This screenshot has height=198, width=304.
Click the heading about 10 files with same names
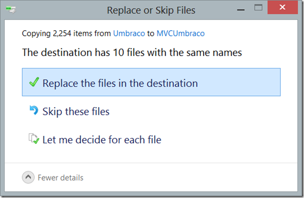click(132, 52)
